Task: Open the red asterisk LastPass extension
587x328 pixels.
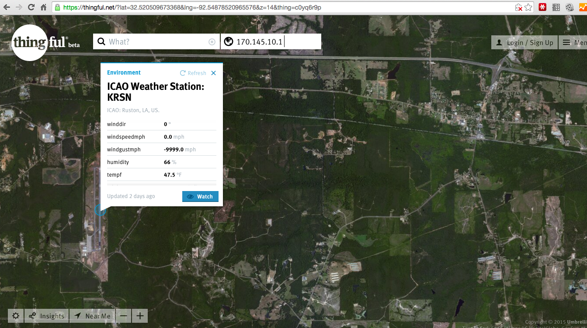Action: (542, 7)
